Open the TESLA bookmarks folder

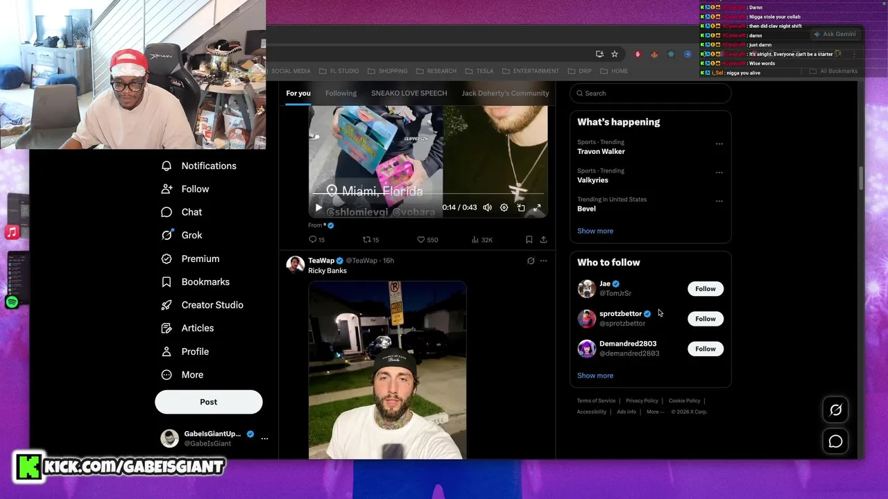(x=479, y=71)
